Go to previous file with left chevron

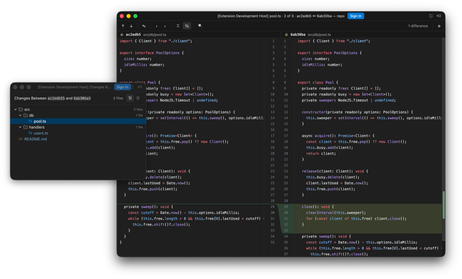[157, 26]
